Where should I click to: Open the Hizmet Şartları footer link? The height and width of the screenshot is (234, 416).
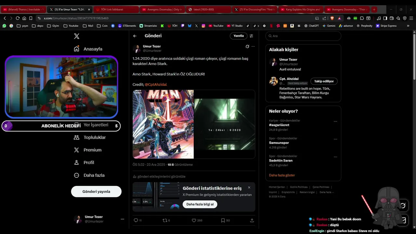coord(277,187)
